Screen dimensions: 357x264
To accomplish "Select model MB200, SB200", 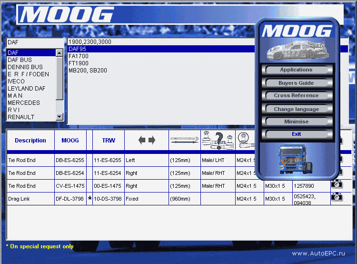I will [161, 71].
